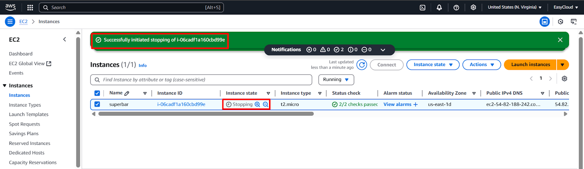
Task: Click the hexagon clock icon at top right
Action: point(561,22)
